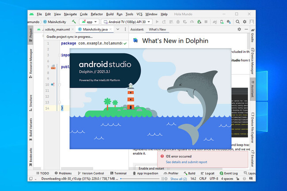Click Show all (2) background tasks link

pos(178,179)
